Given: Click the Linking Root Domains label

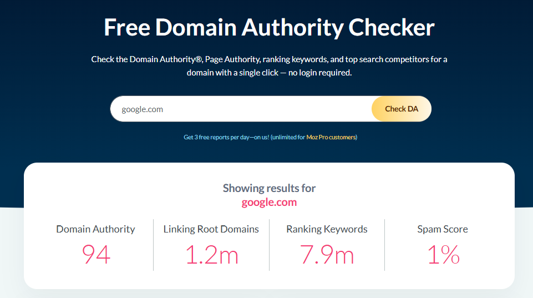Looking at the screenshot, I should (211, 229).
